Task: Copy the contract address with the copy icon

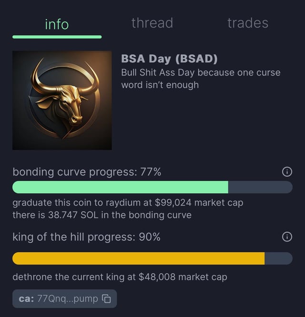Action: [x=107, y=299]
